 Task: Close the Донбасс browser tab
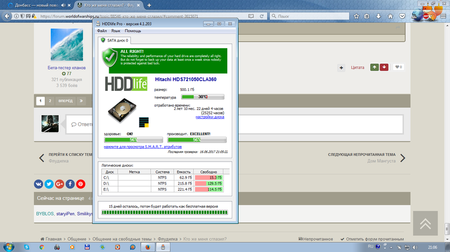click(x=69, y=5)
